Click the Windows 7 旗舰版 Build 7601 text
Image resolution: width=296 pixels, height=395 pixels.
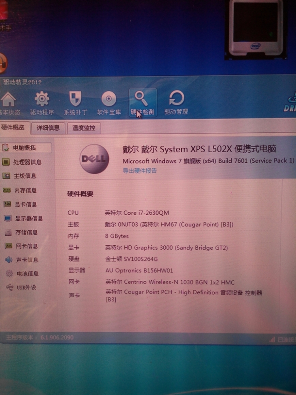tap(208, 161)
